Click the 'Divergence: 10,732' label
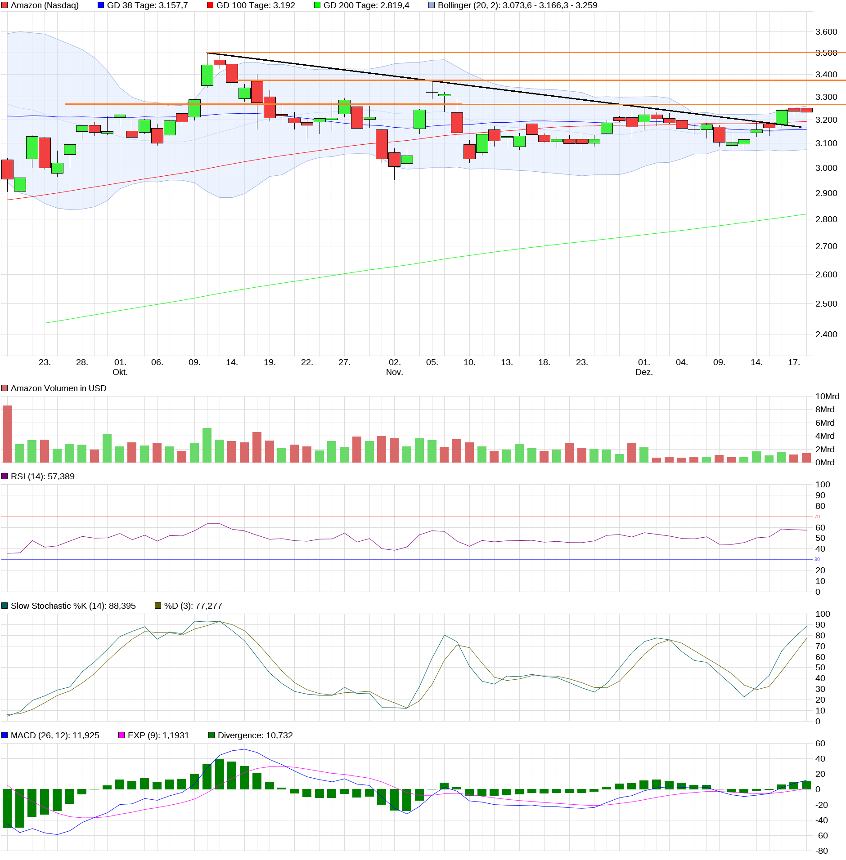Screen dimensions: 846x860 255,735
